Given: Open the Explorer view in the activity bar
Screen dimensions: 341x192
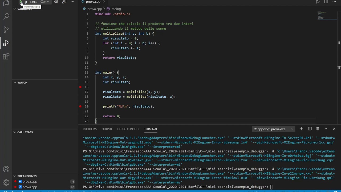Looking at the screenshot, I should [x=6, y=3].
